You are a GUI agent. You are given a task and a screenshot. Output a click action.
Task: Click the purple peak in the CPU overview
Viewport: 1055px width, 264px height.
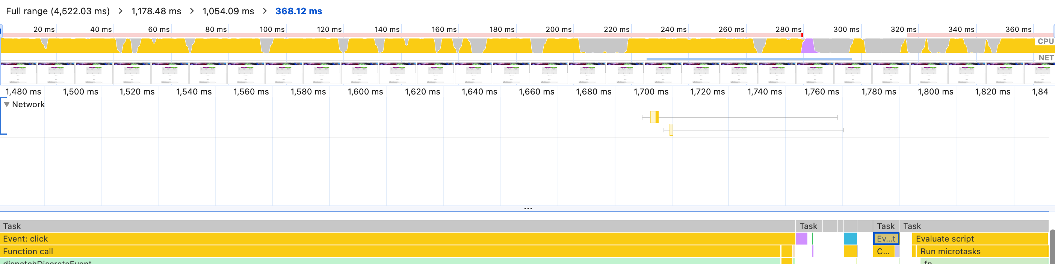tap(808, 46)
